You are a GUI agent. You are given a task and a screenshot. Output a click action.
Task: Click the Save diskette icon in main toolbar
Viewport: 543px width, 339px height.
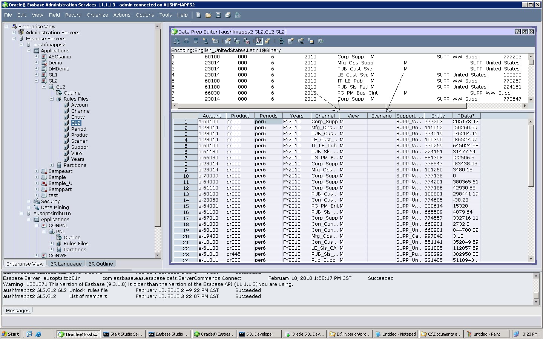[x=218, y=15]
